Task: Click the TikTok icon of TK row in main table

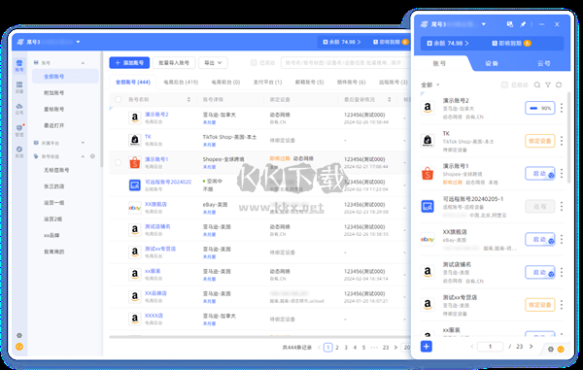Action: [x=135, y=140]
